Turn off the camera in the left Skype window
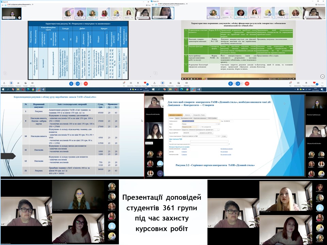This screenshot has width=327, height=245. click(x=78, y=84)
